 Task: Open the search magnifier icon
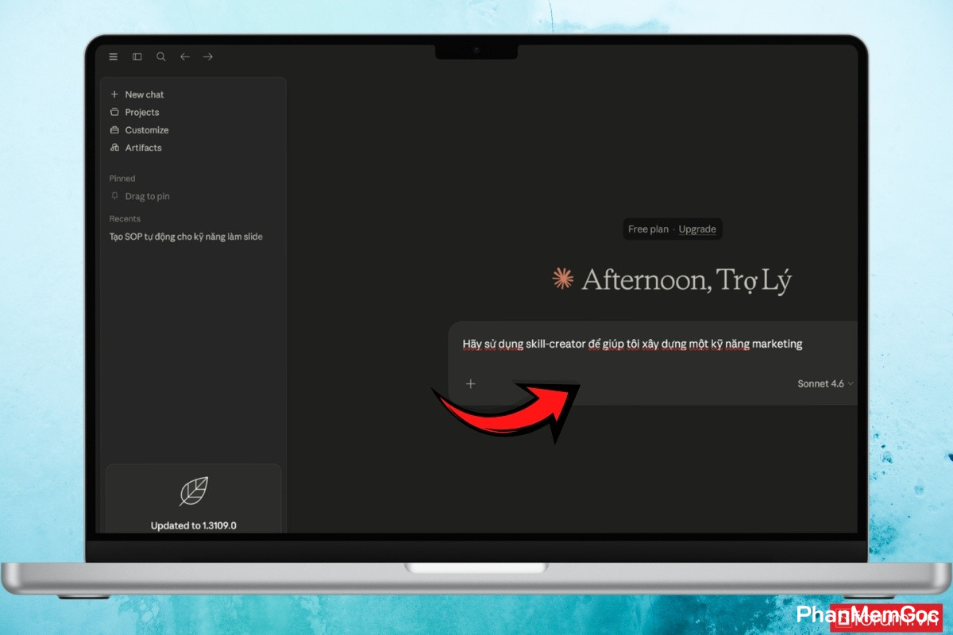click(x=161, y=56)
